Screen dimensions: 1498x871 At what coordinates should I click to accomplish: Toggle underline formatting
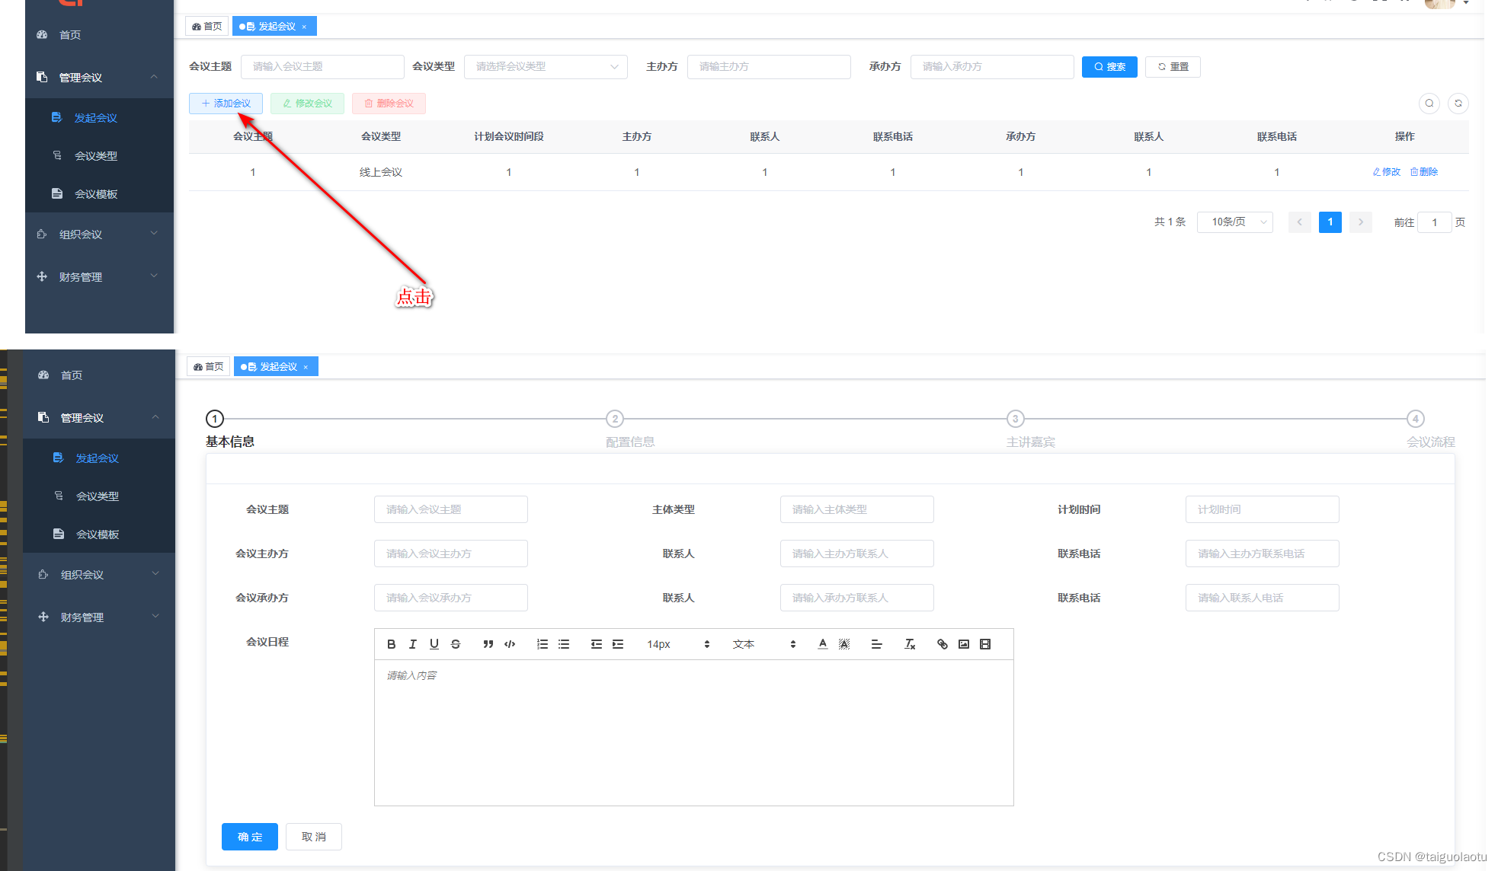pos(434,644)
